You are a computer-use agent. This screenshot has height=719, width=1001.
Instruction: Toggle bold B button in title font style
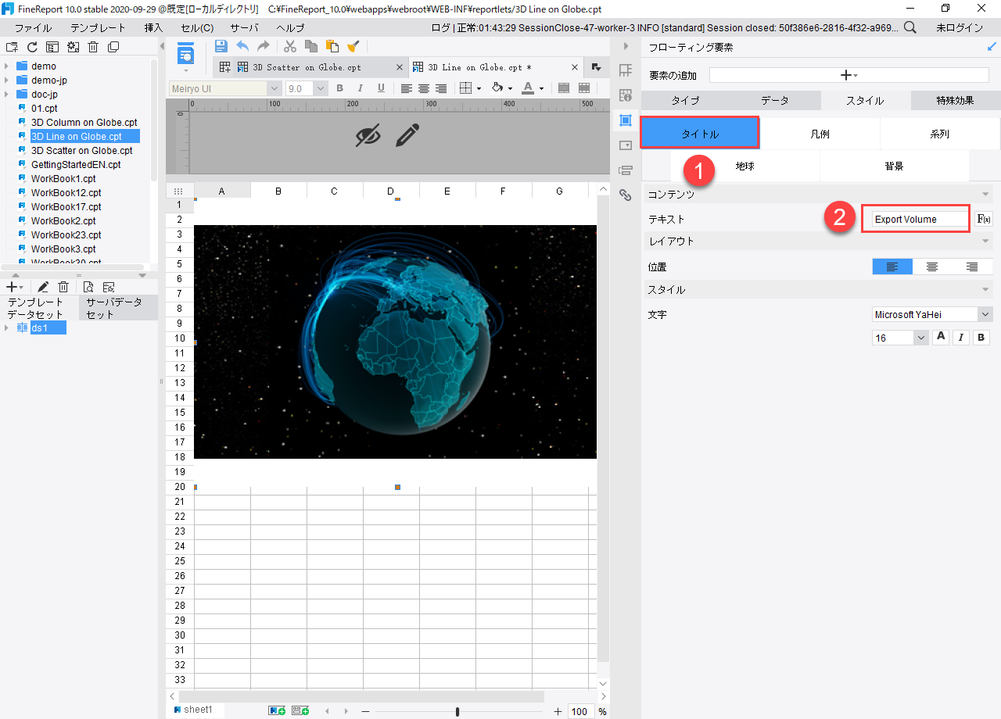(x=982, y=338)
